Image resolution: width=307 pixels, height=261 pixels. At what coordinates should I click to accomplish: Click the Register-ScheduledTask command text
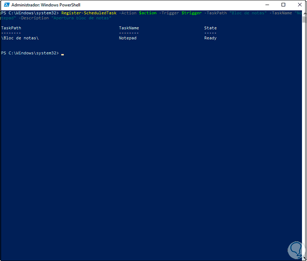point(89,13)
